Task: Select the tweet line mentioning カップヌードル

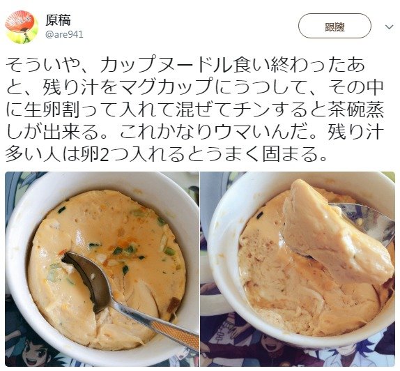Action: pyautogui.click(x=185, y=66)
